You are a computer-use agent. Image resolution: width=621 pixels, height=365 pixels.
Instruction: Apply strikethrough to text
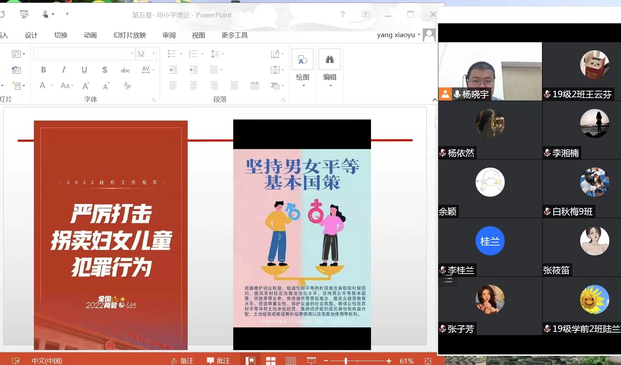[x=125, y=70]
